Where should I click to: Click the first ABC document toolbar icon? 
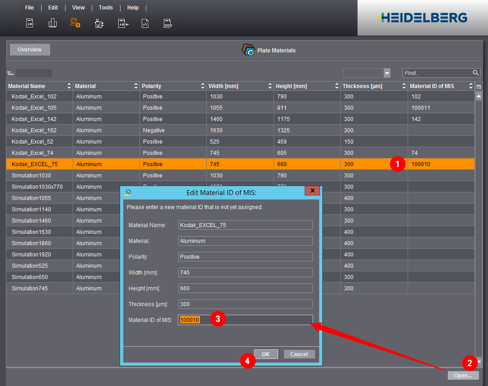(x=30, y=23)
